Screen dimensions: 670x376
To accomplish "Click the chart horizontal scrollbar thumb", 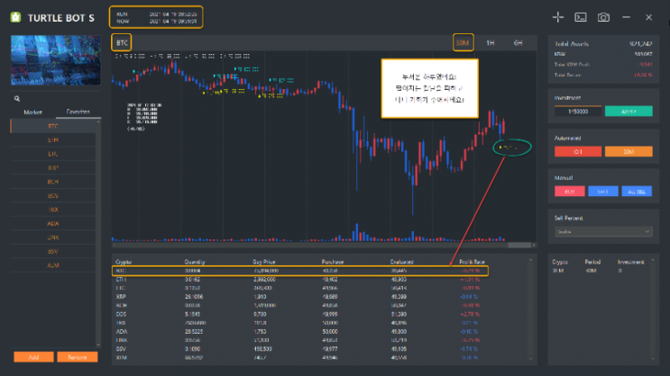I will point(519,246).
